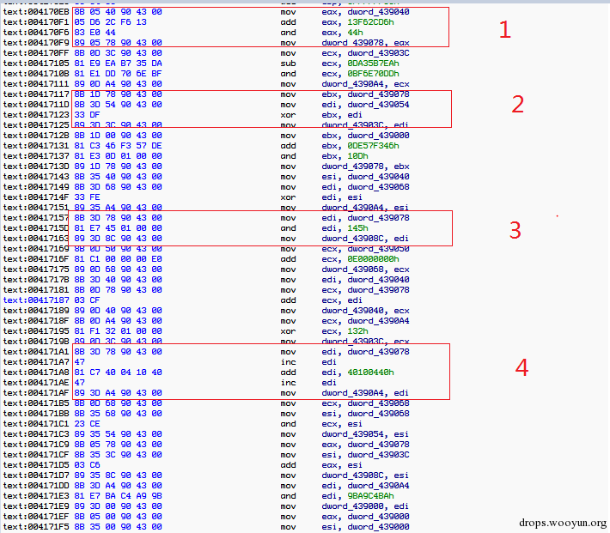610x533 pixels.
Task: Click address text:0041712B
Action: tap(36, 136)
